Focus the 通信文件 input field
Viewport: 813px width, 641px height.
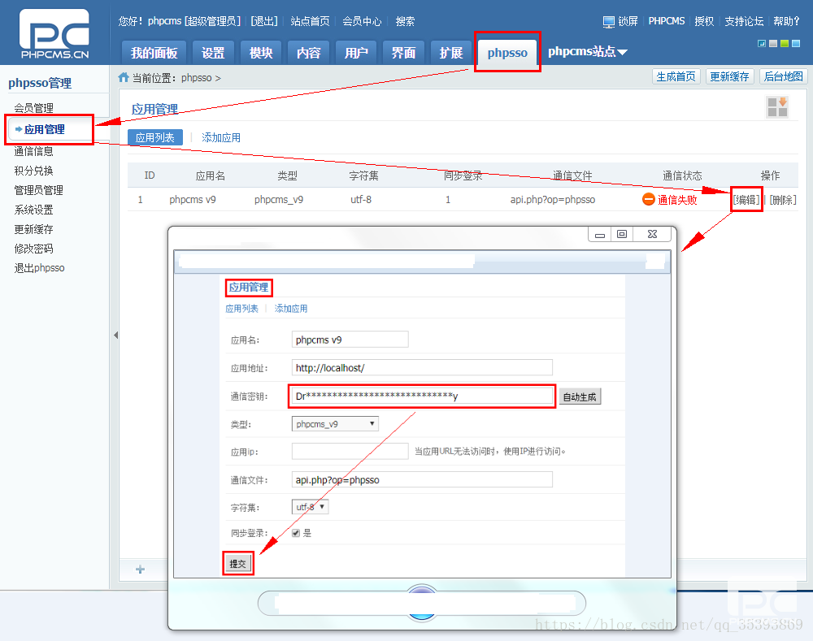422,480
